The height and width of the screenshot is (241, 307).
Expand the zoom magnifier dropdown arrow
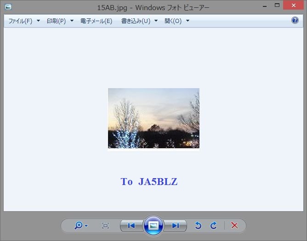point(86,226)
